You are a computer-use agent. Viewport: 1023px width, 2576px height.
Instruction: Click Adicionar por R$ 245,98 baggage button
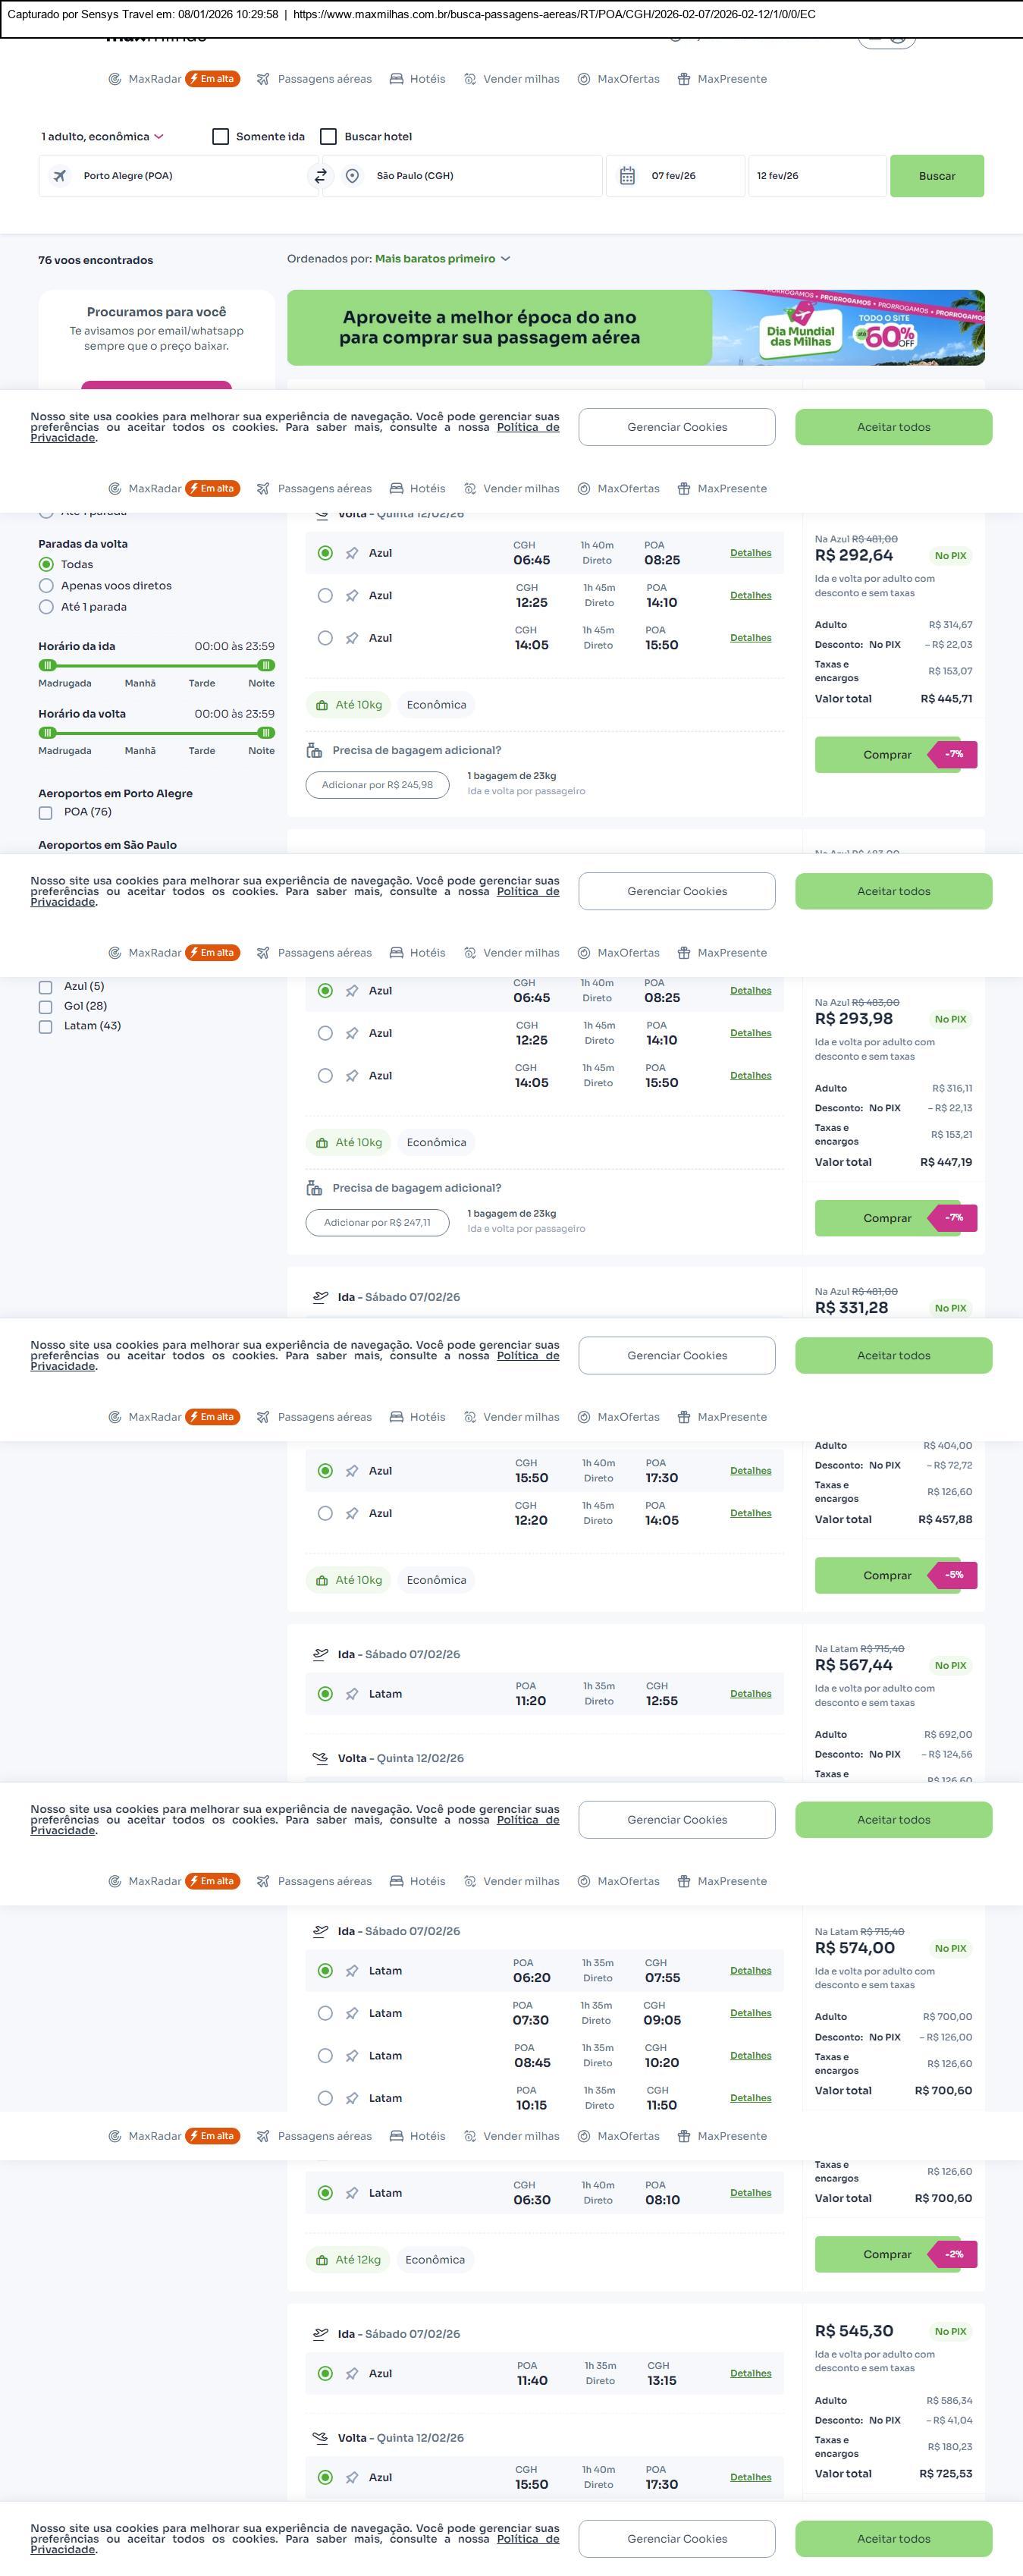[377, 785]
